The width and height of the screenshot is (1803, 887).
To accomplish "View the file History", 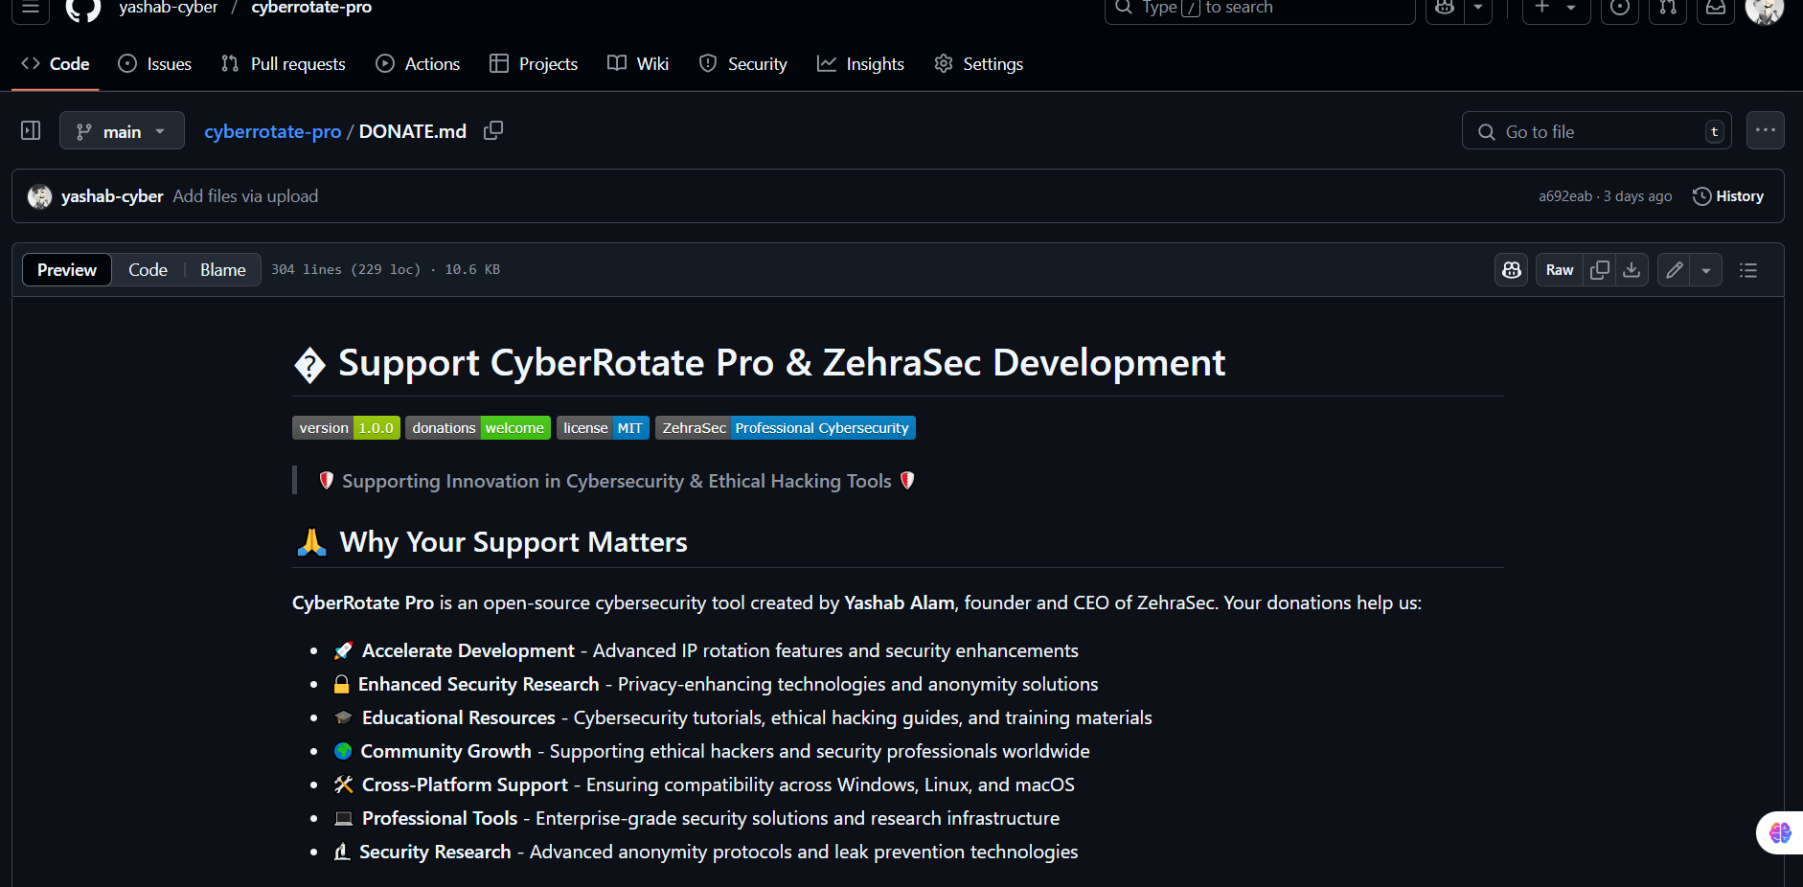I will coord(1728,196).
